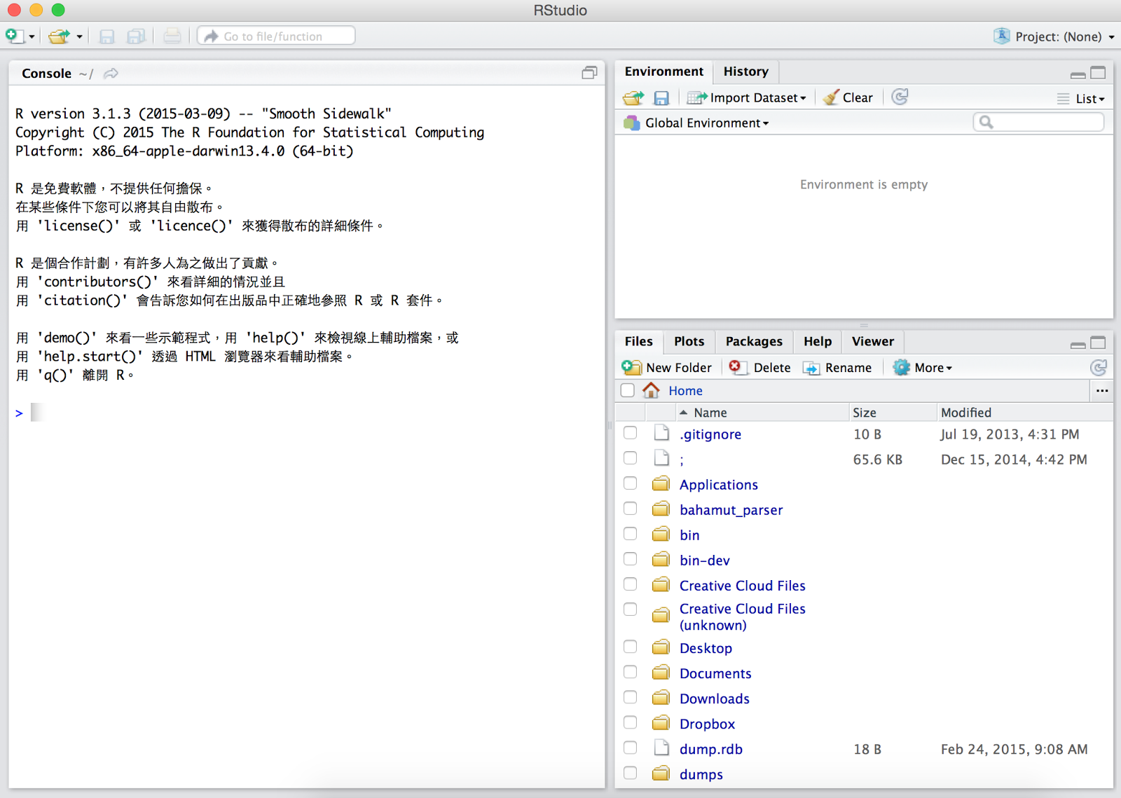The height and width of the screenshot is (798, 1121).
Task: Click the house Home icon
Action: point(651,390)
